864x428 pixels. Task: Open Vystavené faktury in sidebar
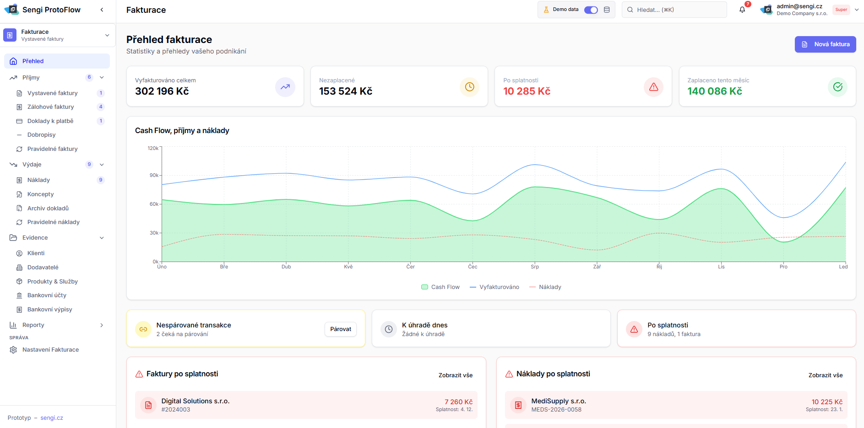(x=52, y=93)
